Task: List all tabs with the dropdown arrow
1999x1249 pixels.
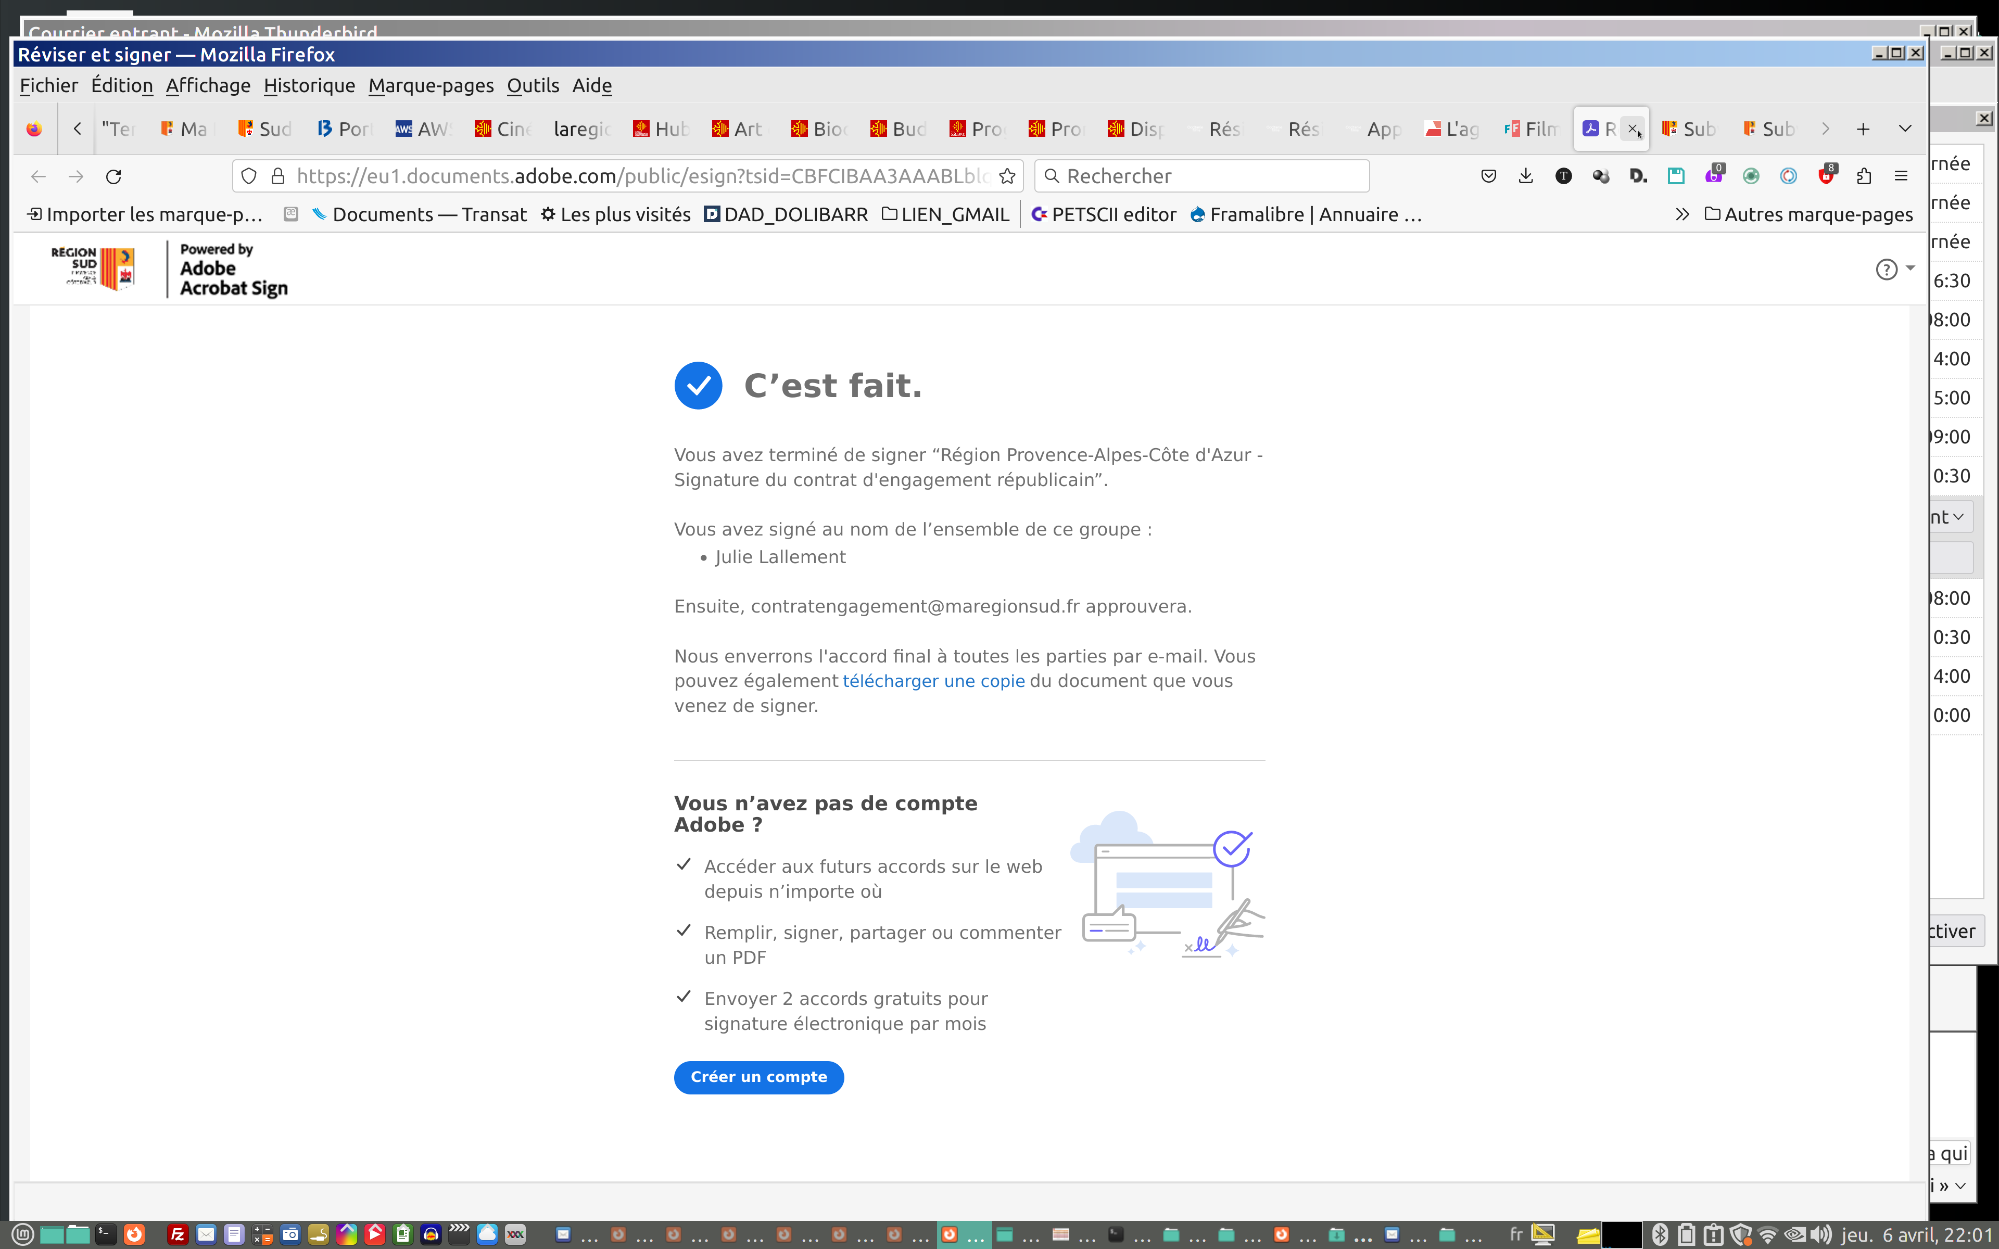Action: [1905, 129]
